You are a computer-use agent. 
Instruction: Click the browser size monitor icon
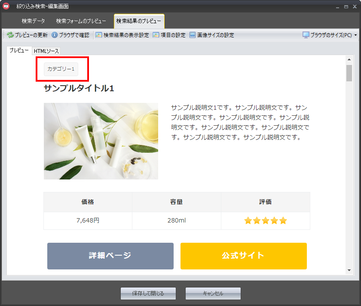(306, 35)
